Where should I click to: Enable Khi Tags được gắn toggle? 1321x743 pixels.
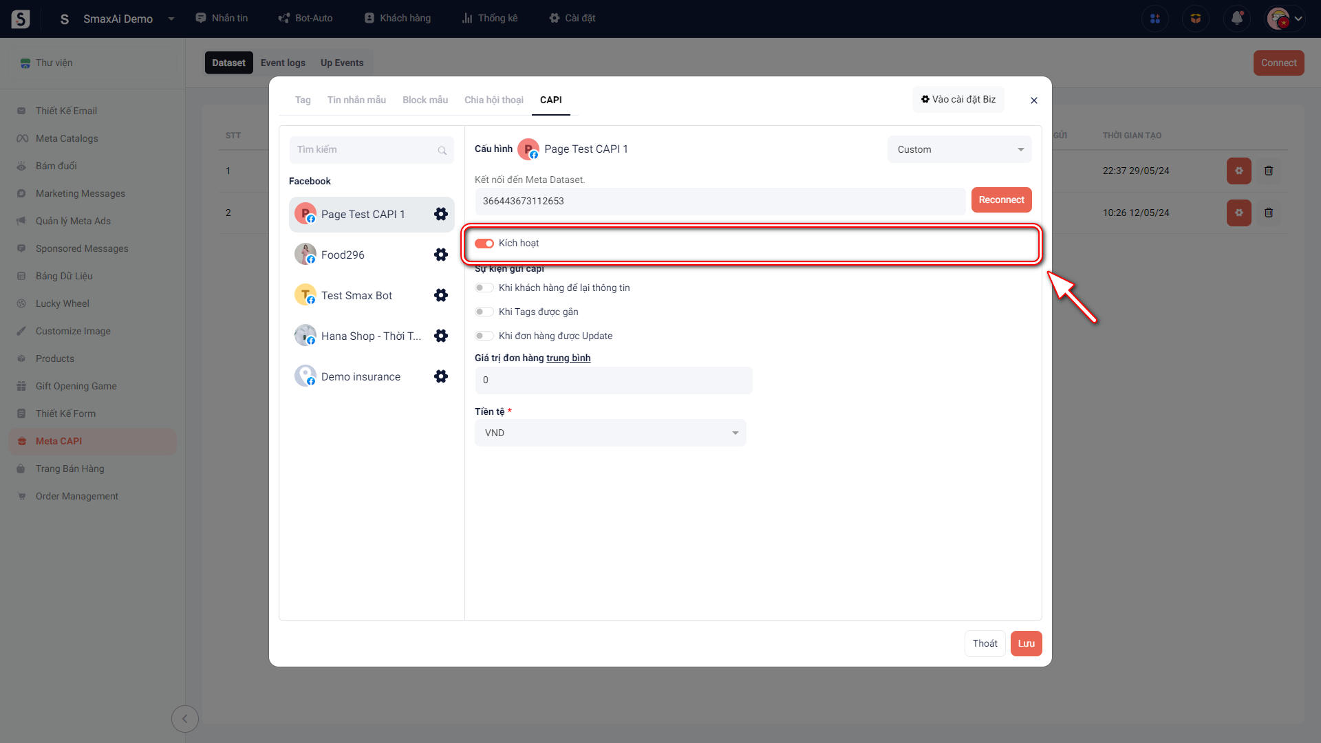(484, 312)
